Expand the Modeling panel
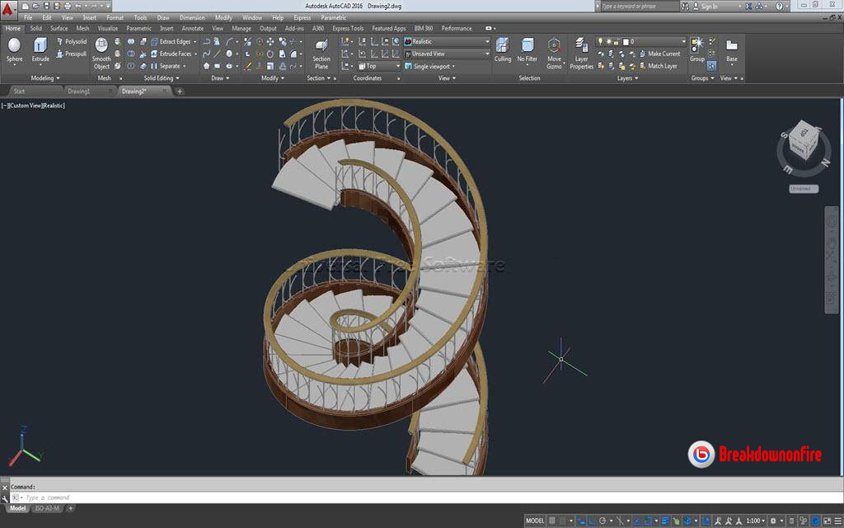Viewport: 844px width, 528px height. pos(45,78)
